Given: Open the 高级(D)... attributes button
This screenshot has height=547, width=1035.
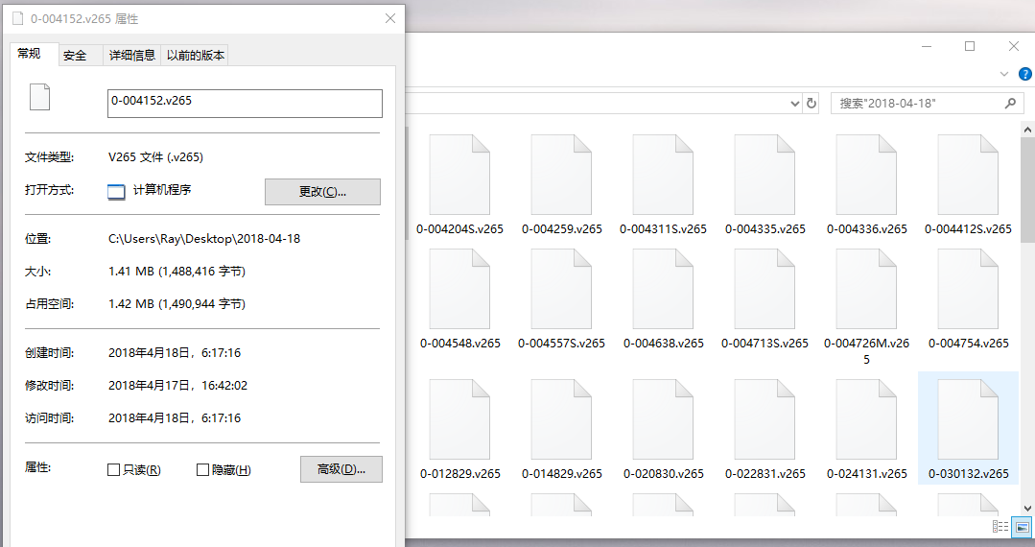Looking at the screenshot, I should pos(341,469).
